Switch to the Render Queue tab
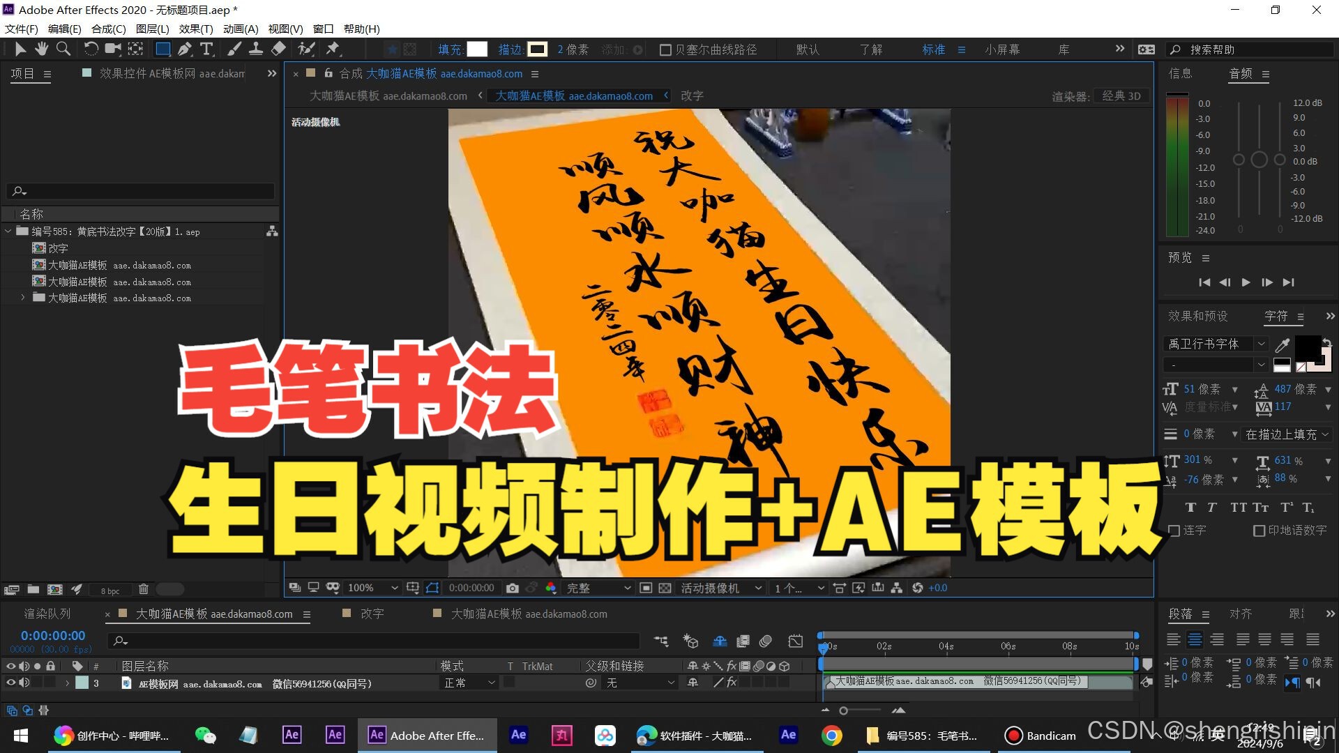 point(47,614)
